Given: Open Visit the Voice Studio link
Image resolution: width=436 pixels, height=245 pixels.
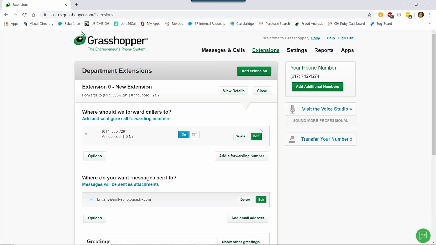Looking at the screenshot, I should click(327, 109).
